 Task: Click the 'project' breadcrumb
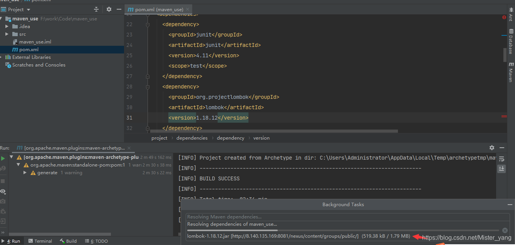click(159, 138)
